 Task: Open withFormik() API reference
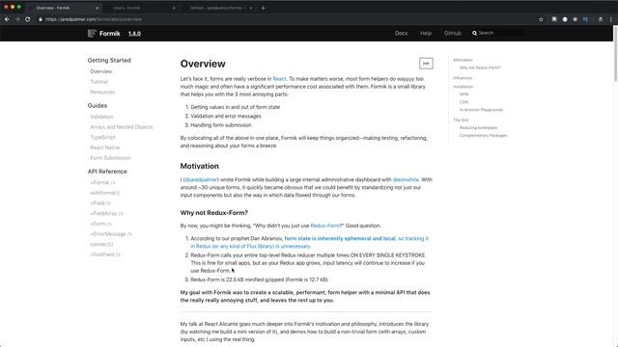click(x=105, y=193)
